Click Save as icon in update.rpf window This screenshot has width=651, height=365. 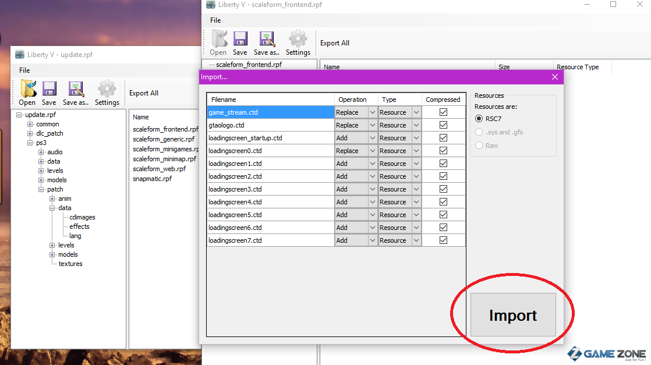76,88
